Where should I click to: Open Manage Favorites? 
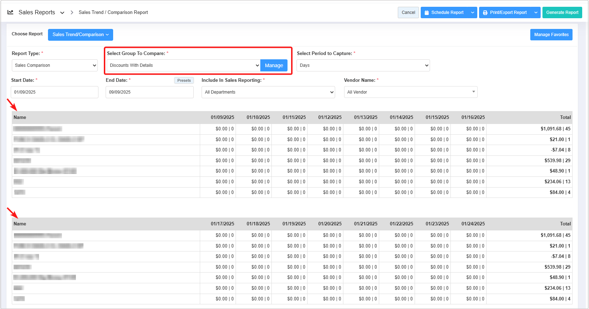551,35
